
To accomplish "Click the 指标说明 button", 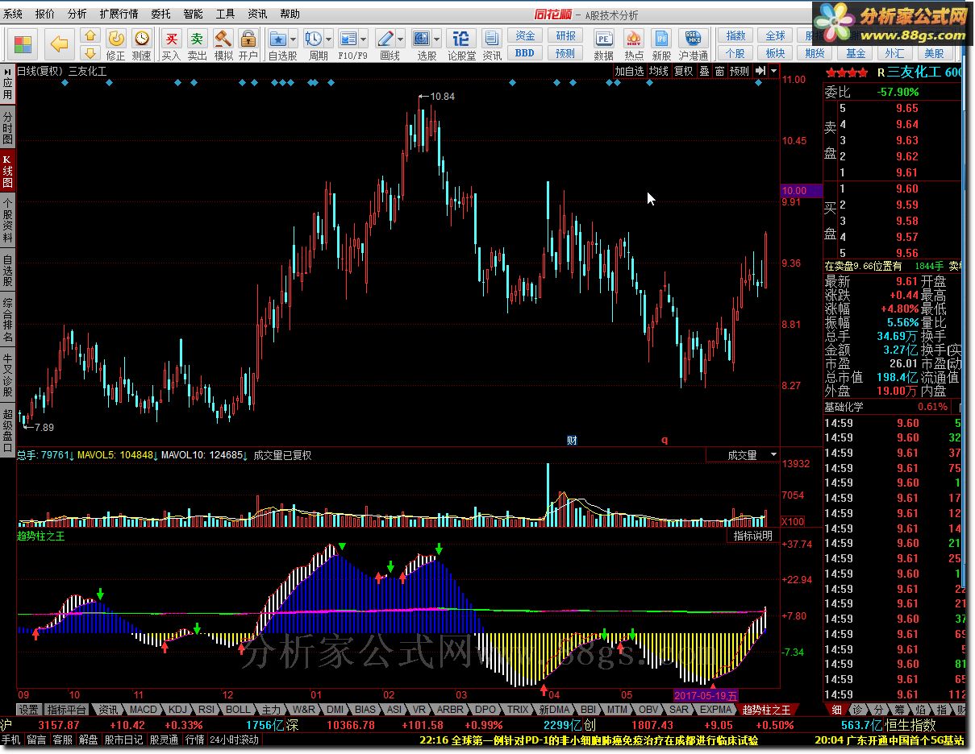I will click(x=753, y=536).
